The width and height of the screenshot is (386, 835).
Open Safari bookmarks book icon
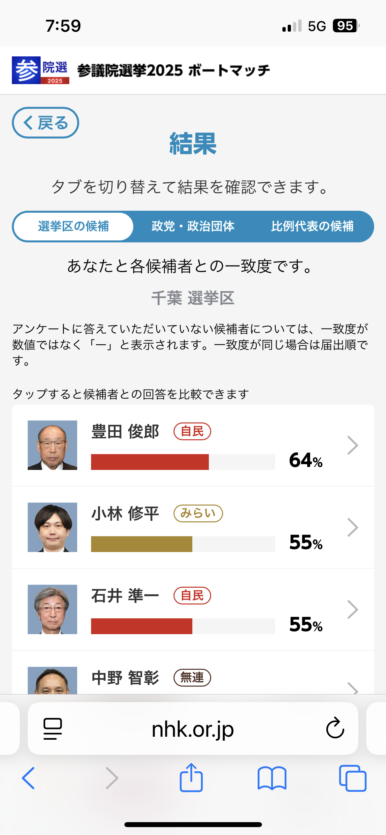[272, 778]
